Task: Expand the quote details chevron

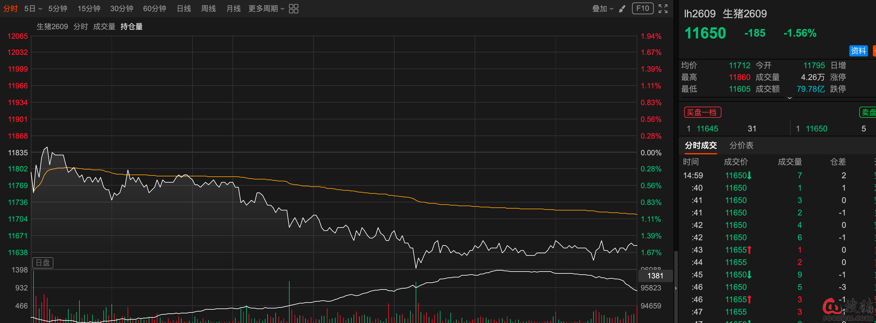Action: pyautogui.click(x=790, y=98)
